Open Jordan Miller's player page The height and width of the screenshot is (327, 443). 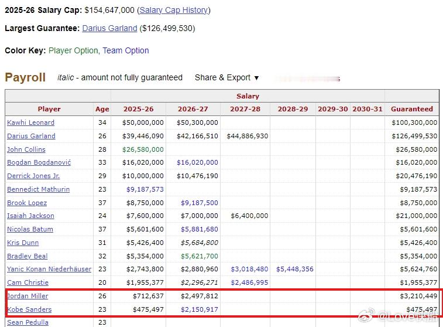tap(28, 296)
